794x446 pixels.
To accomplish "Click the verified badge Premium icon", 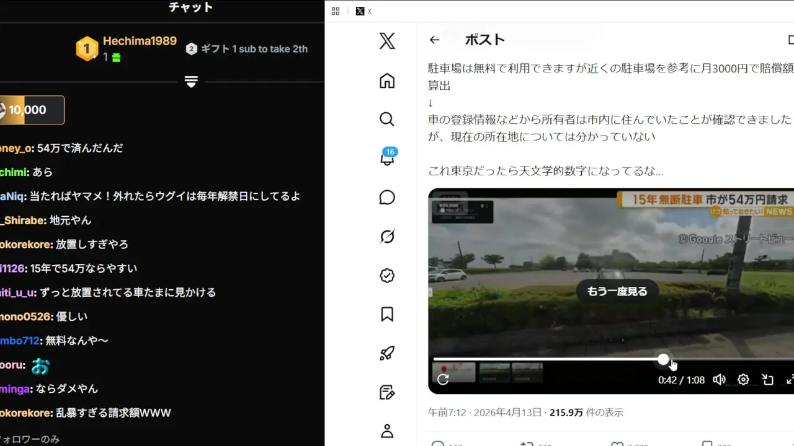I will tap(387, 276).
